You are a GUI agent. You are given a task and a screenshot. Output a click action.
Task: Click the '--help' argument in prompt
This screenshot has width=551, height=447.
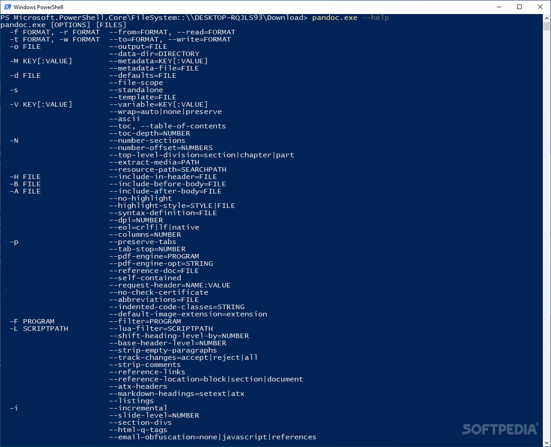tap(376, 18)
